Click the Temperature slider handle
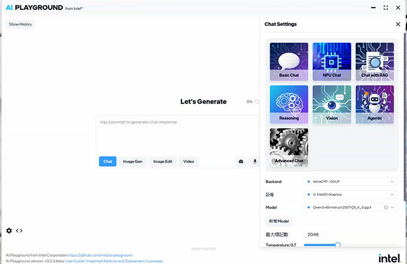This screenshot has height=264, width=407. coord(338,245)
